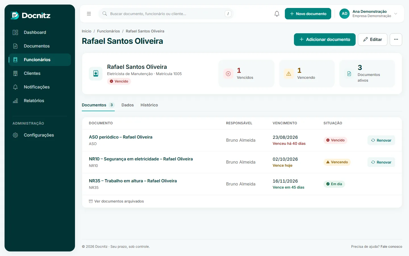The width and height of the screenshot is (409, 256).
Task: Click Adicionar documento button
Action: [325, 40]
